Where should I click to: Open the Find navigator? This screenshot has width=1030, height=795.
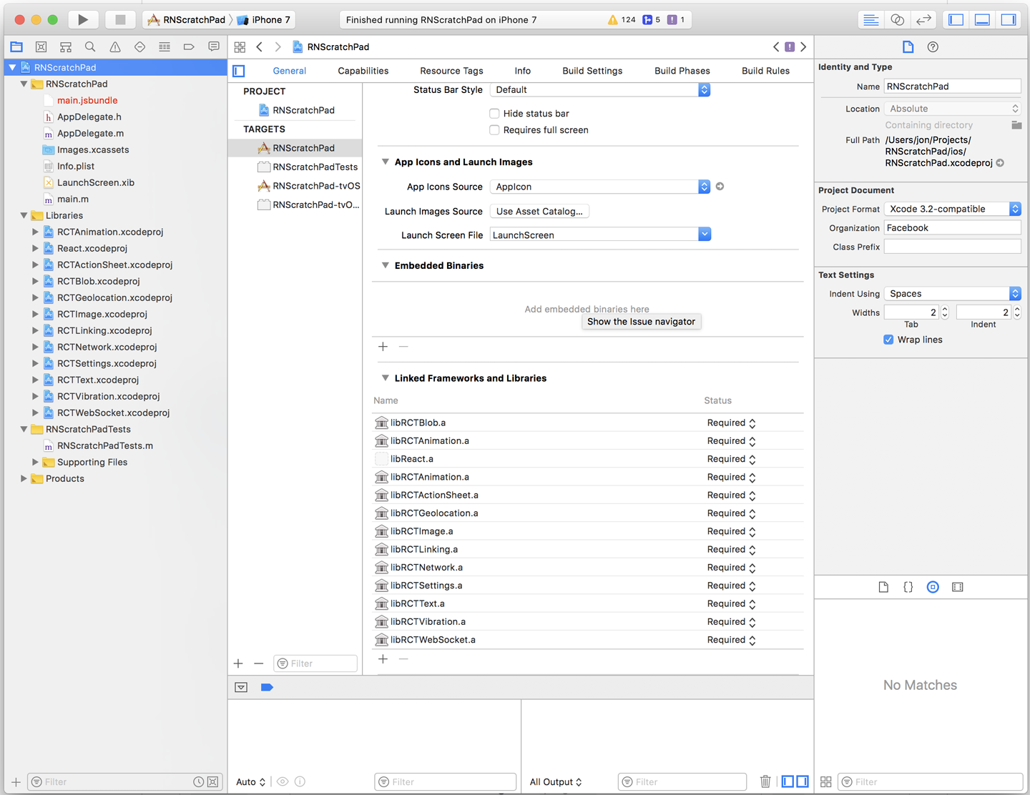[x=90, y=46]
